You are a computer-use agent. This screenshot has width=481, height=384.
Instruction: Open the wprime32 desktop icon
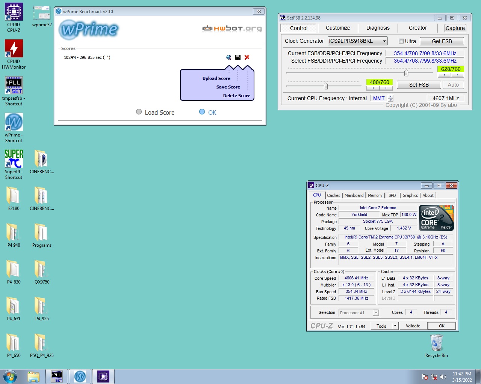coord(42,16)
